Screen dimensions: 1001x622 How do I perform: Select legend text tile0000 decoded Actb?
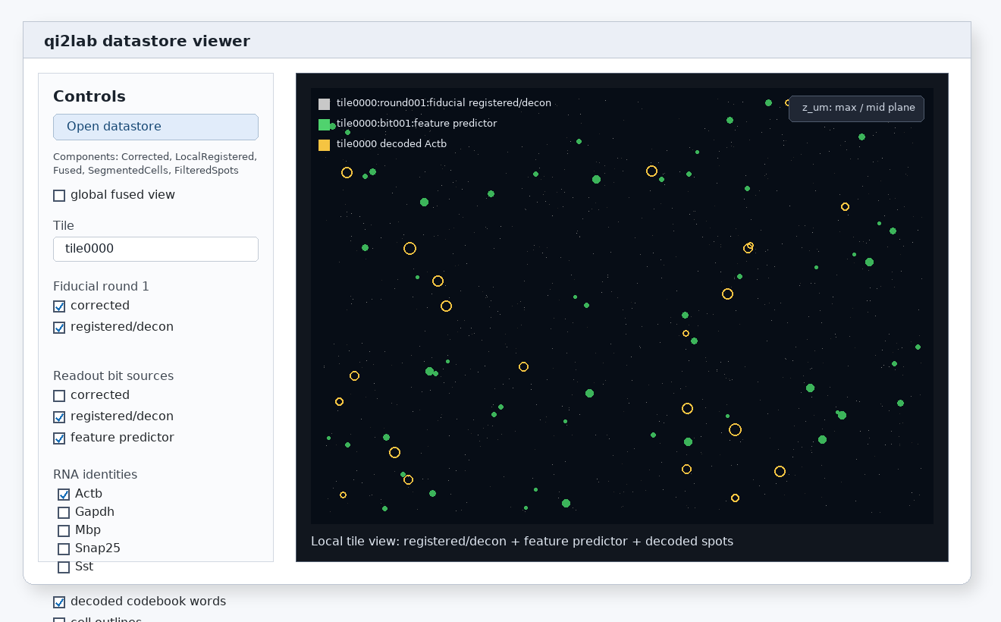(391, 144)
